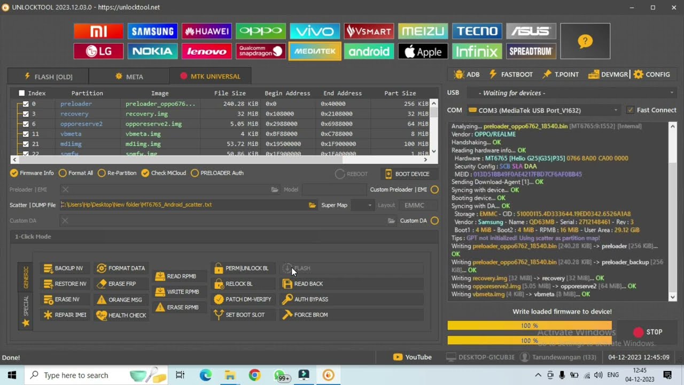Switch to the FASTBOOT tab

click(x=510, y=74)
